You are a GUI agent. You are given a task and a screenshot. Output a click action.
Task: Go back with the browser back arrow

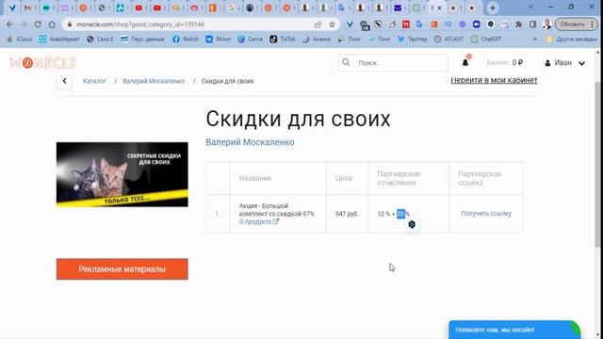tap(9, 24)
